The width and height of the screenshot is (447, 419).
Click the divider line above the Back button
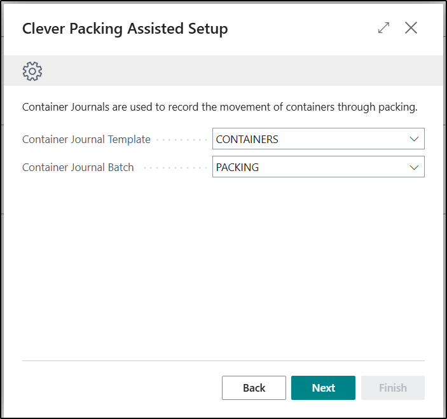[223, 361]
